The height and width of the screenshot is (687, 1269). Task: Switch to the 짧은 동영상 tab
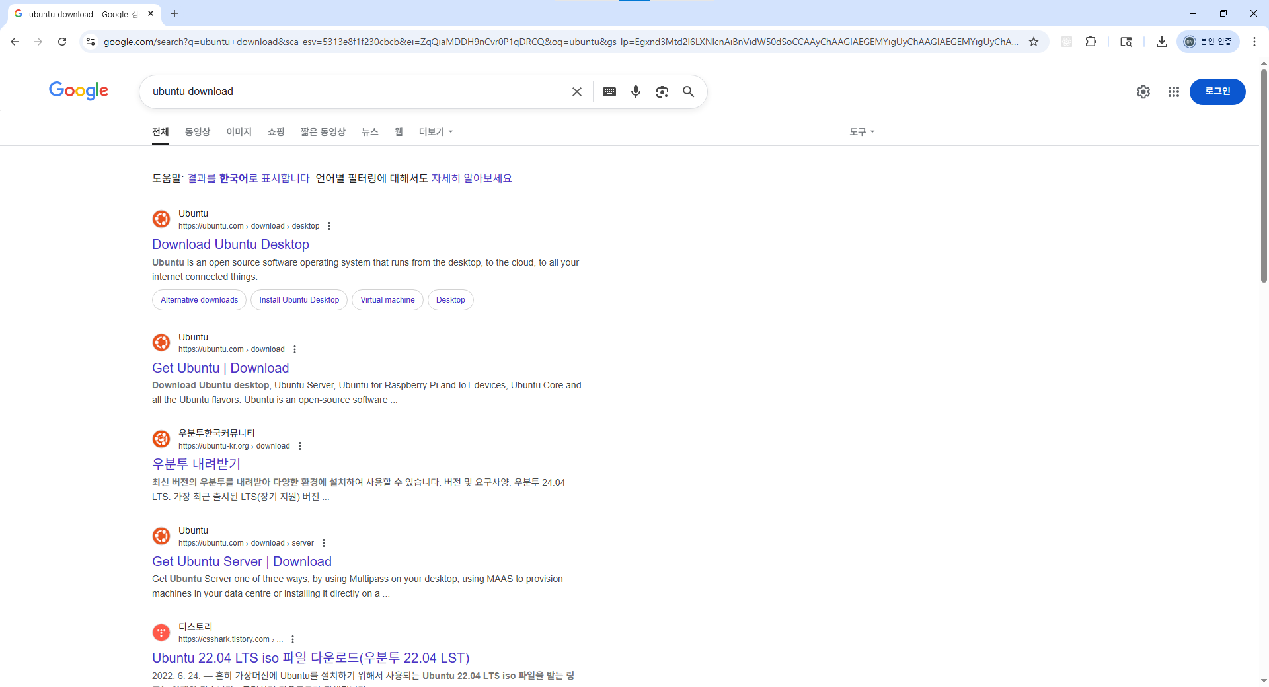323,132
